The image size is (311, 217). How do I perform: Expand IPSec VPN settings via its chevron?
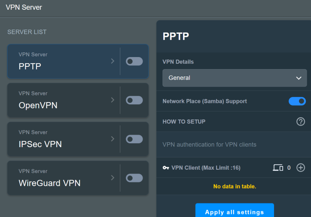[x=113, y=139]
